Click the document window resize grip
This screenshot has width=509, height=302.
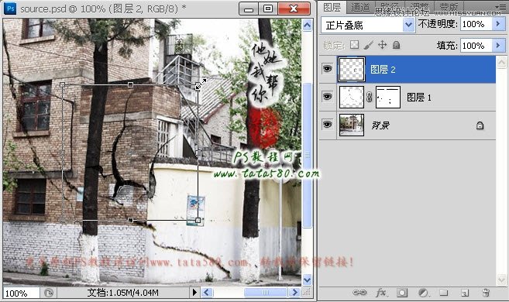[x=307, y=293]
